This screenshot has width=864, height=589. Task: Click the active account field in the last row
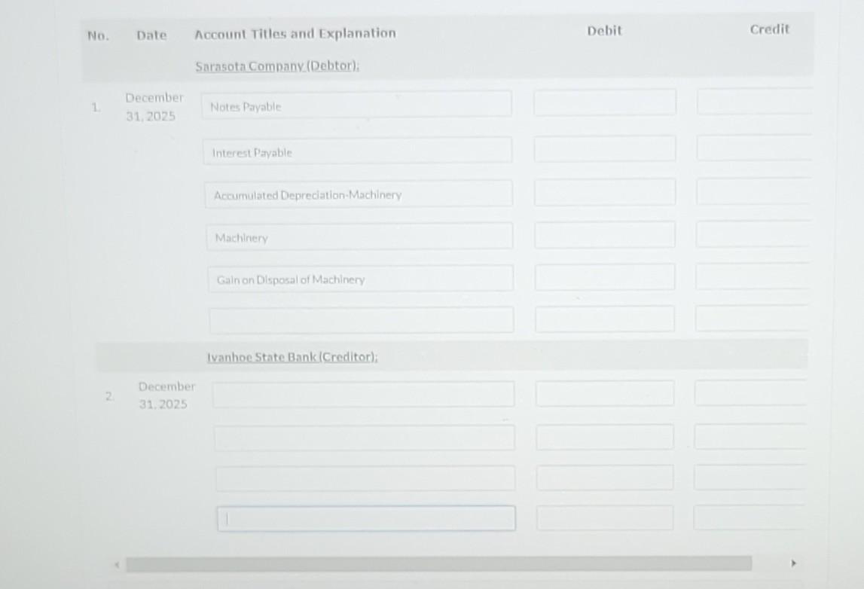tap(365, 517)
